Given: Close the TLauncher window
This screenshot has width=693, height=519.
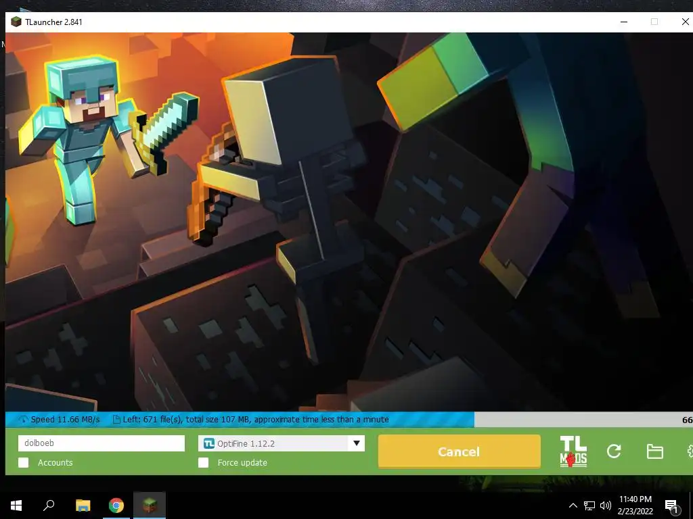Looking at the screenshot, I should [x=685, y=22].
